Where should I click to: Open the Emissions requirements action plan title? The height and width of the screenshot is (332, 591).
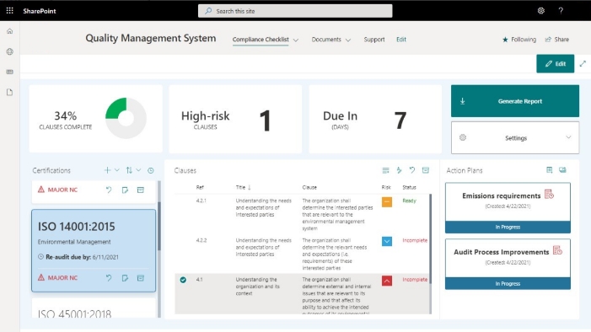click(x=502, y=195)
